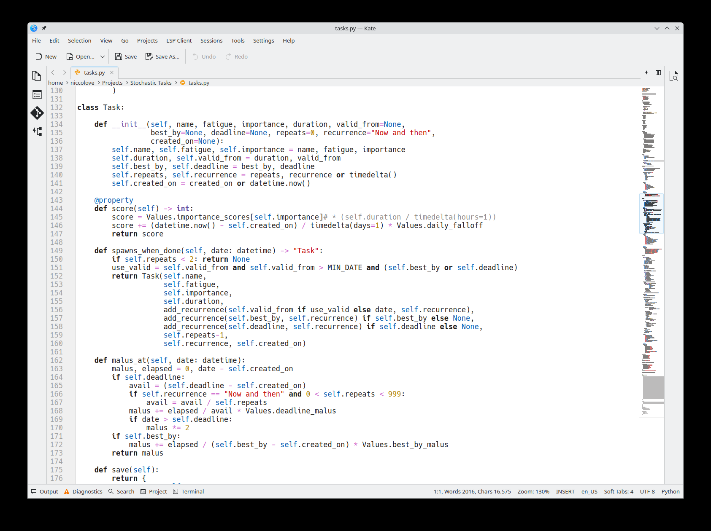711x531 pixels.
Task: Open the LSP Client menu
Action: 179,40
